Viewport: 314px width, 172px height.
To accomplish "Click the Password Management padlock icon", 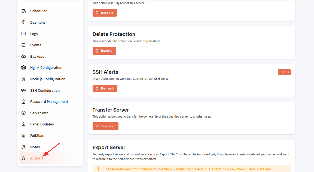I will point(23,102).
